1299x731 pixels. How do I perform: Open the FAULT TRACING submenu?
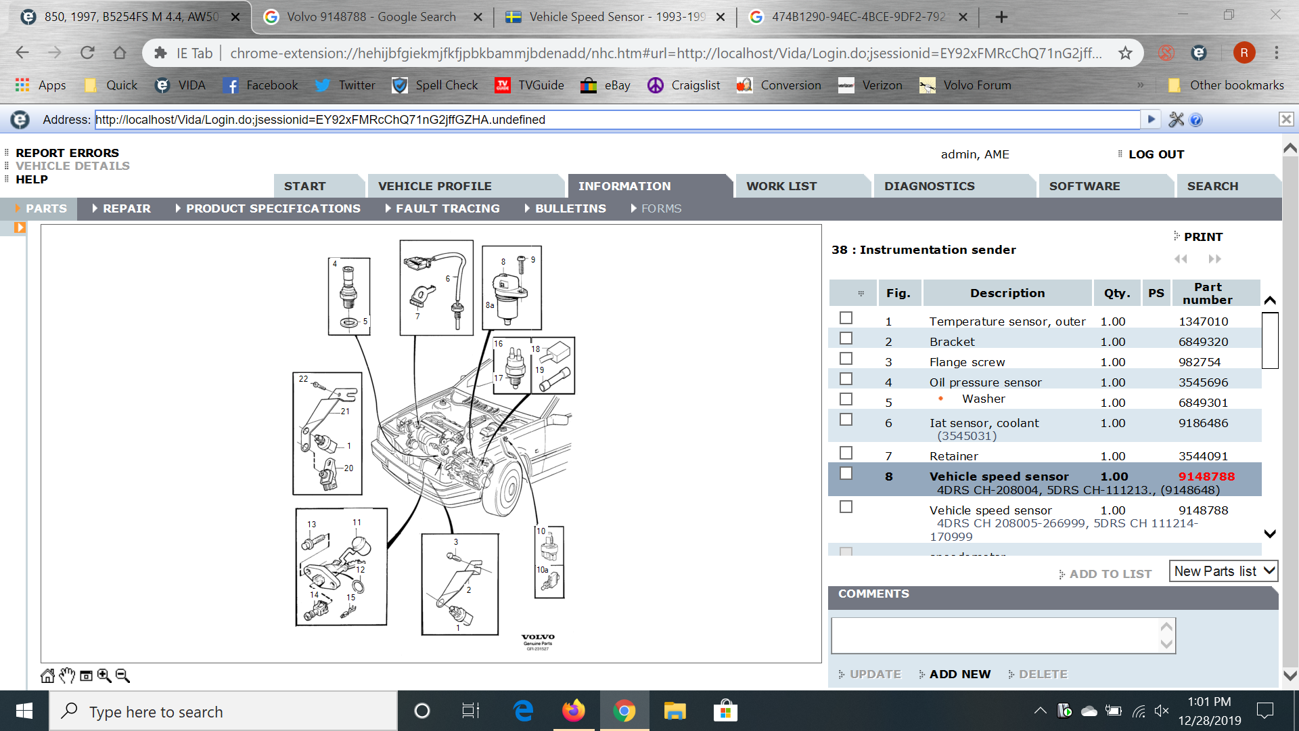tap(447, 208)
